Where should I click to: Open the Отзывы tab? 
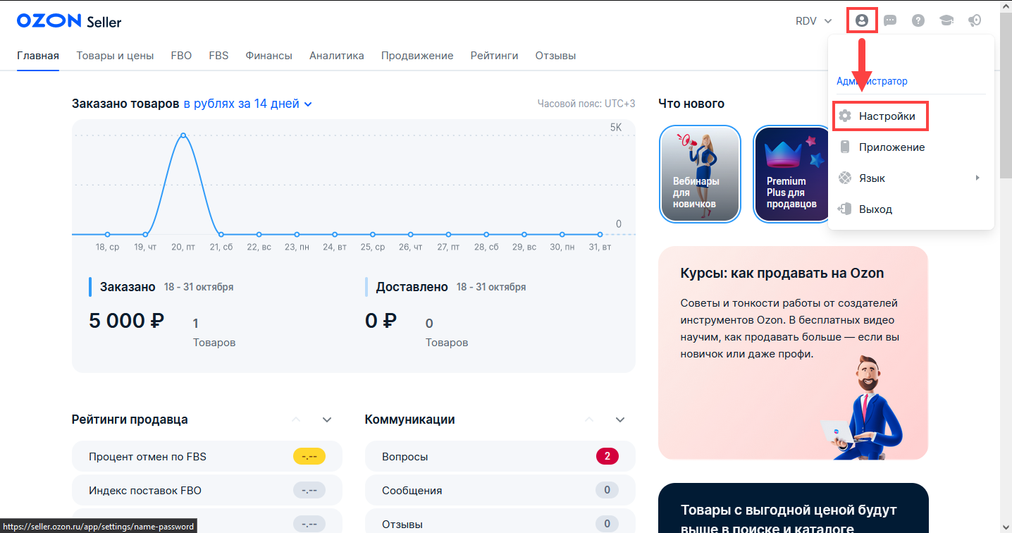coord(555,56)
